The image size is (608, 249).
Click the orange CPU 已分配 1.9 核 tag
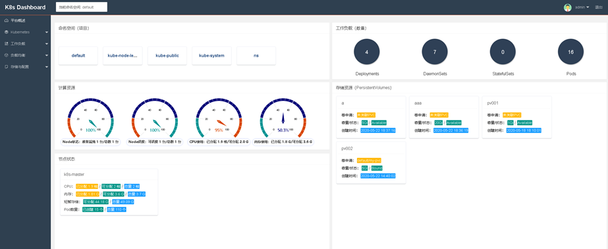click(87, 186)
